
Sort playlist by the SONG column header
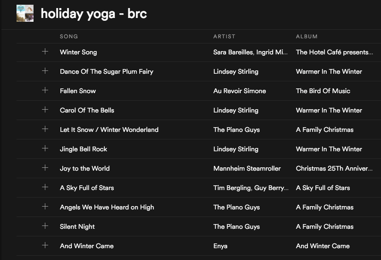coord(69,36)
